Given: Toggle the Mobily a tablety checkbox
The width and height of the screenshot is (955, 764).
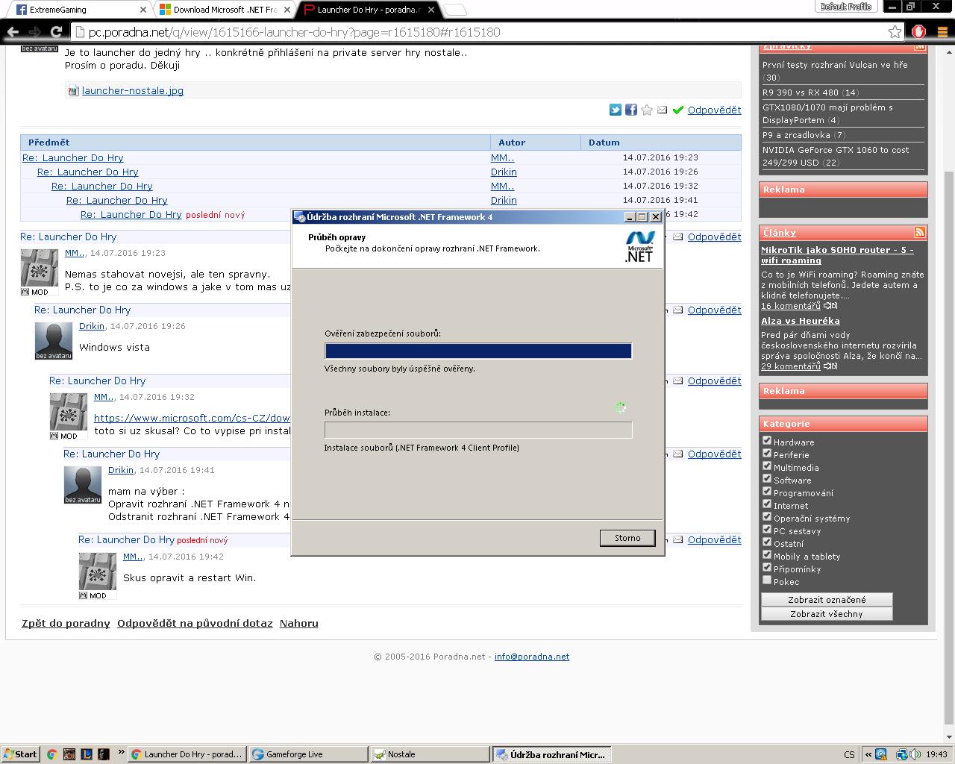Looking at the screenshot, I should pyautogui.click(x=767, y=555).
